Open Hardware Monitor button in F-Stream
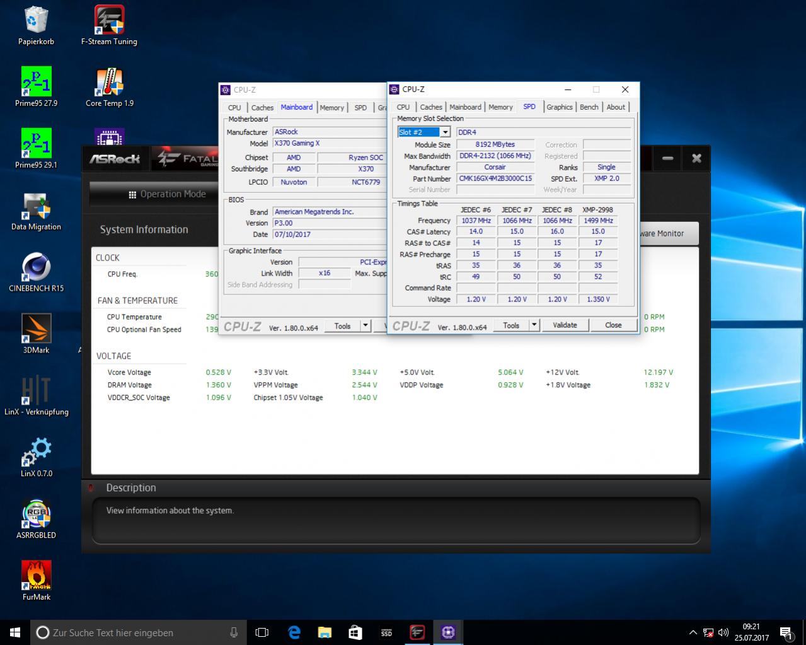Viewport: 806px width, 645px height. [668, 233]
